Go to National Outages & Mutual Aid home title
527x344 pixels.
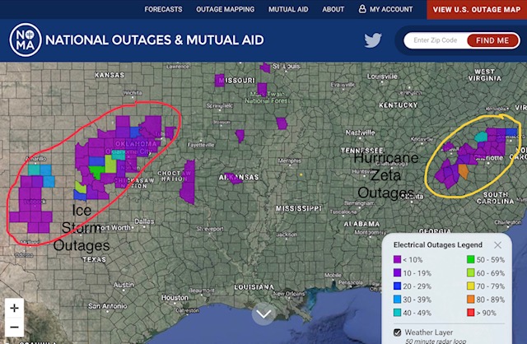coord(155,40)
